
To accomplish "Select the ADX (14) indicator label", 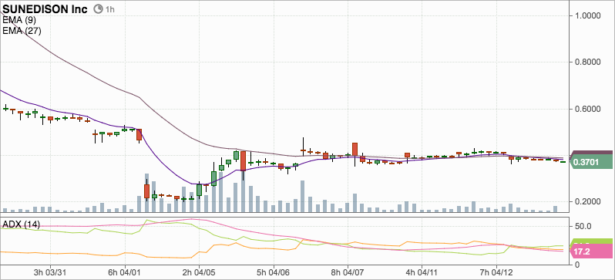I will [x=21, y=224].
